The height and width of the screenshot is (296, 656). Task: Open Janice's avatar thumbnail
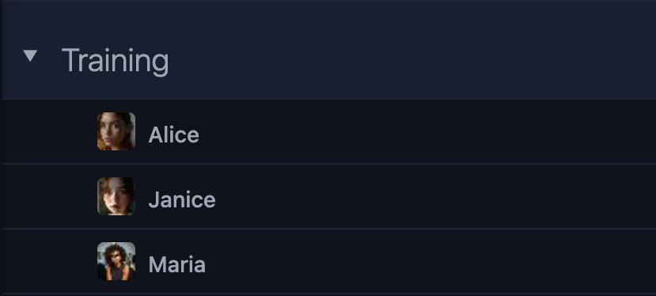click(x=116, y=196)
